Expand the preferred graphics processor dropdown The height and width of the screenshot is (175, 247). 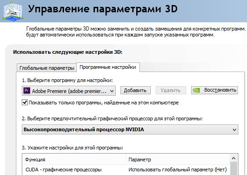tap(234, 130)
